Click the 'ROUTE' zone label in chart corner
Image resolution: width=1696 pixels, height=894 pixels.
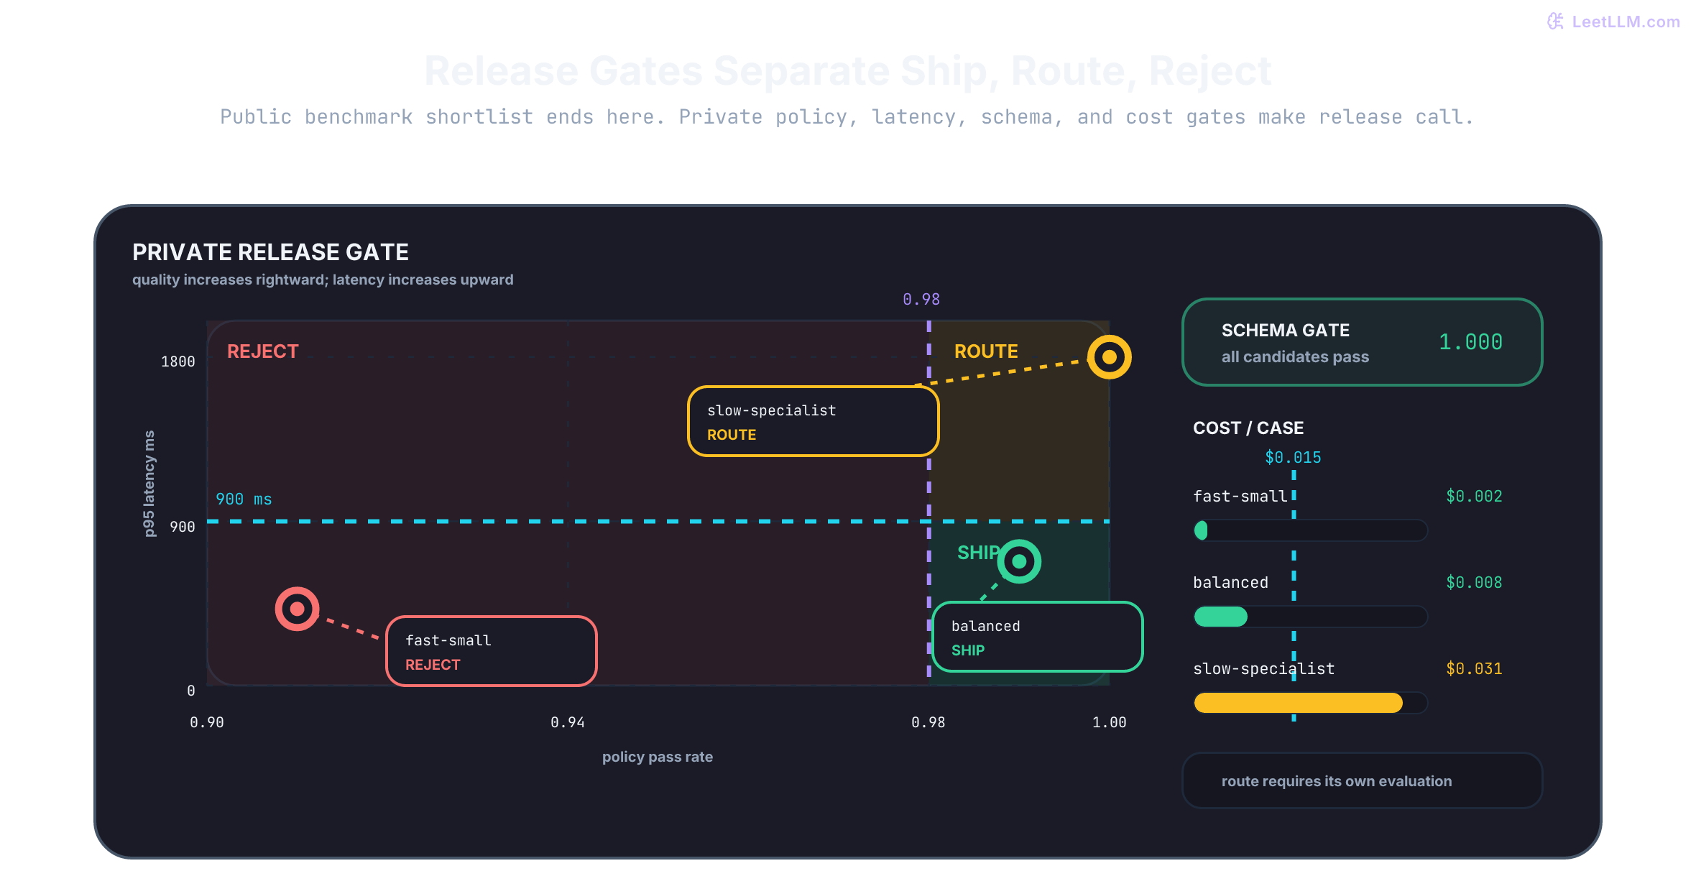[x=986, y=351]
